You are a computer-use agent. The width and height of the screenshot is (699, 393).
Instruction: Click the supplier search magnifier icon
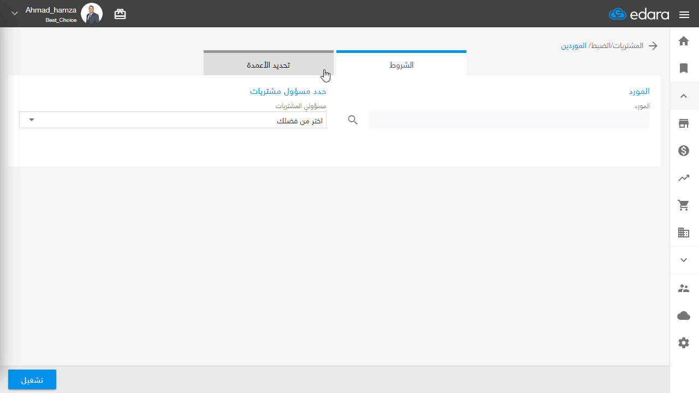point(353,120)
